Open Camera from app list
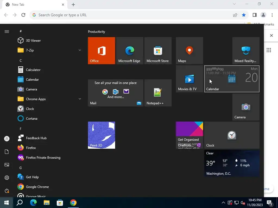The height and width of the screenshot is (208, 278). pyautogui.click(x=49, y=89)
